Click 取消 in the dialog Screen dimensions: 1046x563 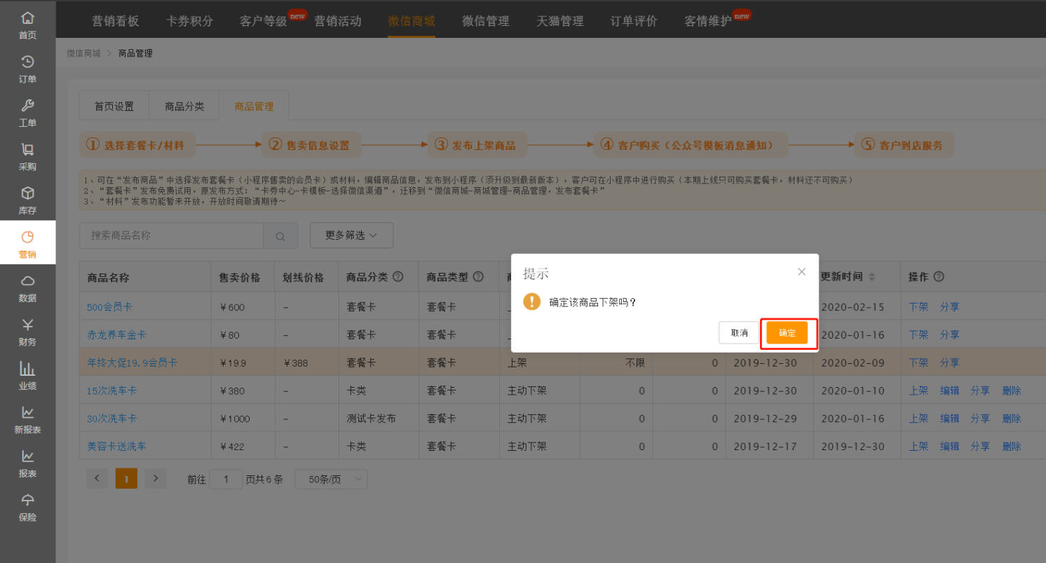(739, 333)
